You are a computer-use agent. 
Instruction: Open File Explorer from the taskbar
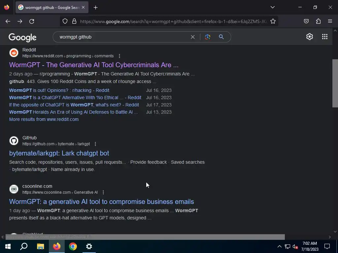tap(40, 246)
